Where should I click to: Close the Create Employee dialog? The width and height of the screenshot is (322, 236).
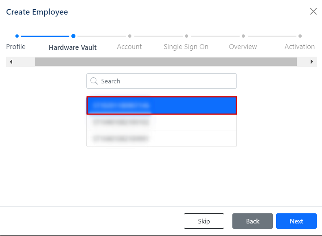pos(313,11)
